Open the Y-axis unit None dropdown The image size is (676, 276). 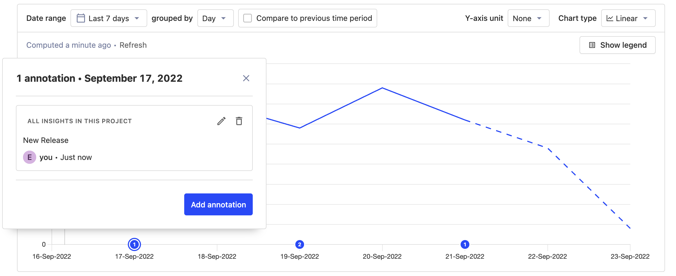(x=528, y=18)
